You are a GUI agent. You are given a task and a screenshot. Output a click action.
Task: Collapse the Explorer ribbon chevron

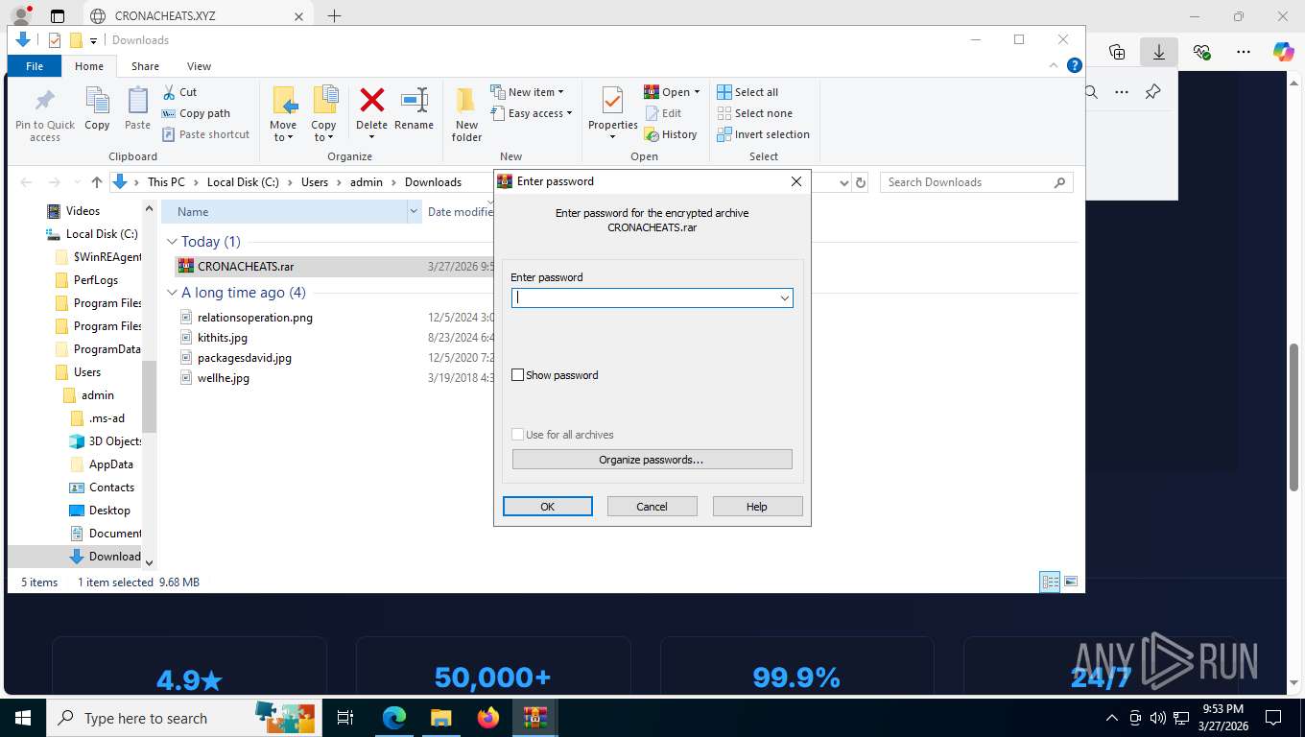[x=1055, y=66]
